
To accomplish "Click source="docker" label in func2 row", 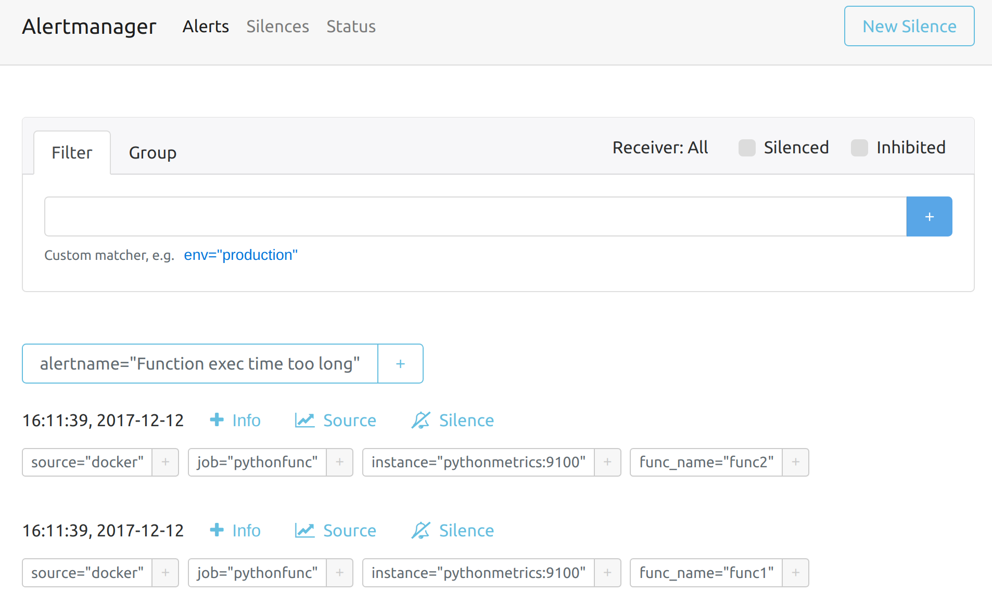I will pos(87,462).
